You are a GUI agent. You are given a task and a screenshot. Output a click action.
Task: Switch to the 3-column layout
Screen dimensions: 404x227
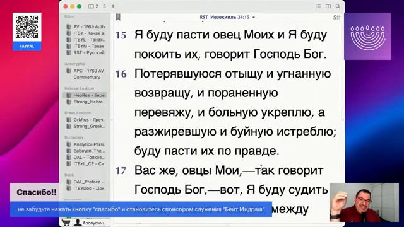pos(104,6)
